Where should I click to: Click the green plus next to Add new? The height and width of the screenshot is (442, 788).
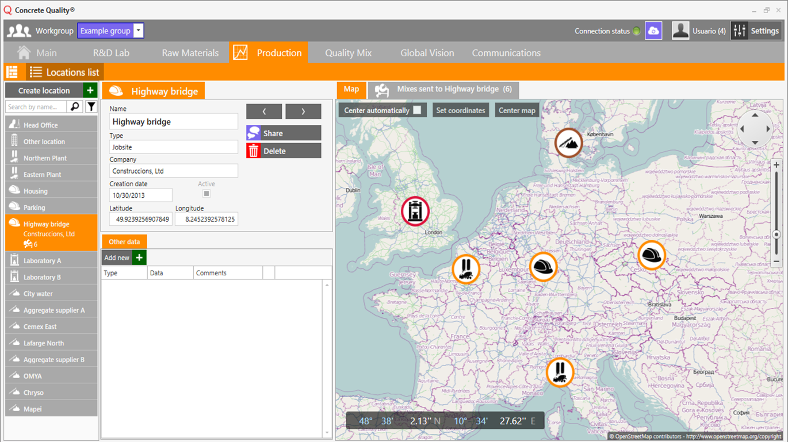(139, 257)
